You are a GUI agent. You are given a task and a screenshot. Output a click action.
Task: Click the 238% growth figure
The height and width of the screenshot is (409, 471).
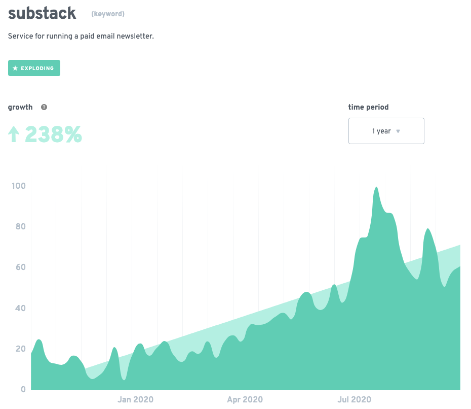[x=53, y=134]
